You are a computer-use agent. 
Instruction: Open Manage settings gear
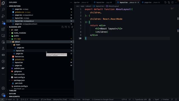3,95
